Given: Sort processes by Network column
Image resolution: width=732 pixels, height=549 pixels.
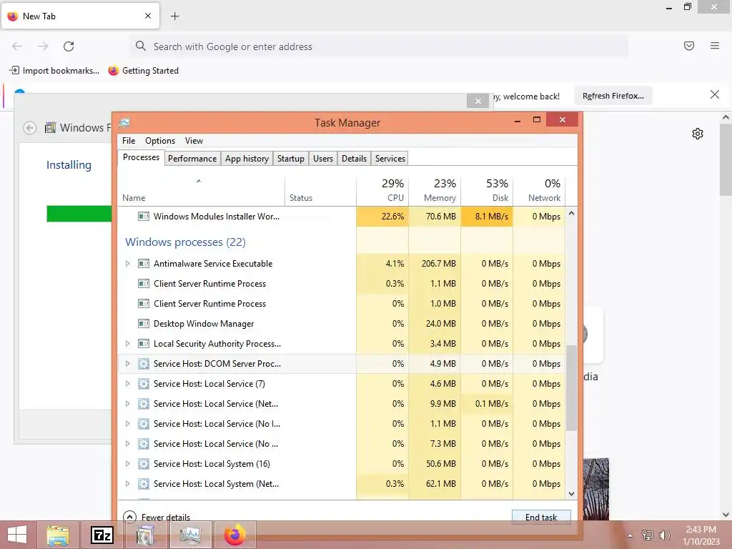Looking at the screenshot, I should [x=539, y=190].
